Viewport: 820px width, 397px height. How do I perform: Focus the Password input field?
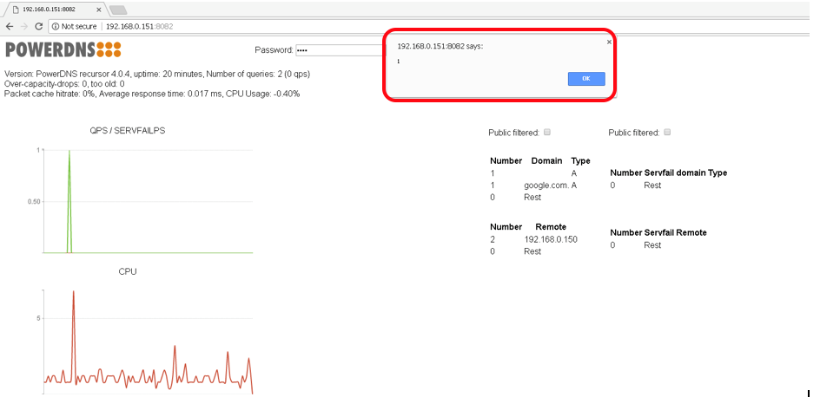(341, 50)
